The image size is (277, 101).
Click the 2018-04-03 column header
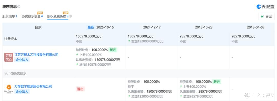256,27
